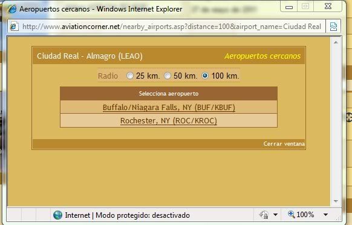Click the security lock icon in status bar

[264, 215]
